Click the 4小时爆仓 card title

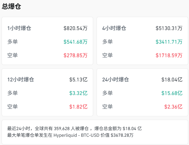(114, 28)
